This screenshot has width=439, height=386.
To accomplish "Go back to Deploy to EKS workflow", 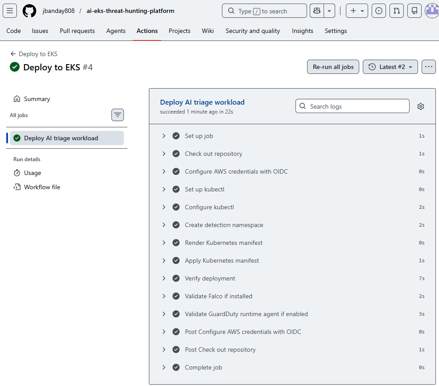I will [x=34, y=54].
